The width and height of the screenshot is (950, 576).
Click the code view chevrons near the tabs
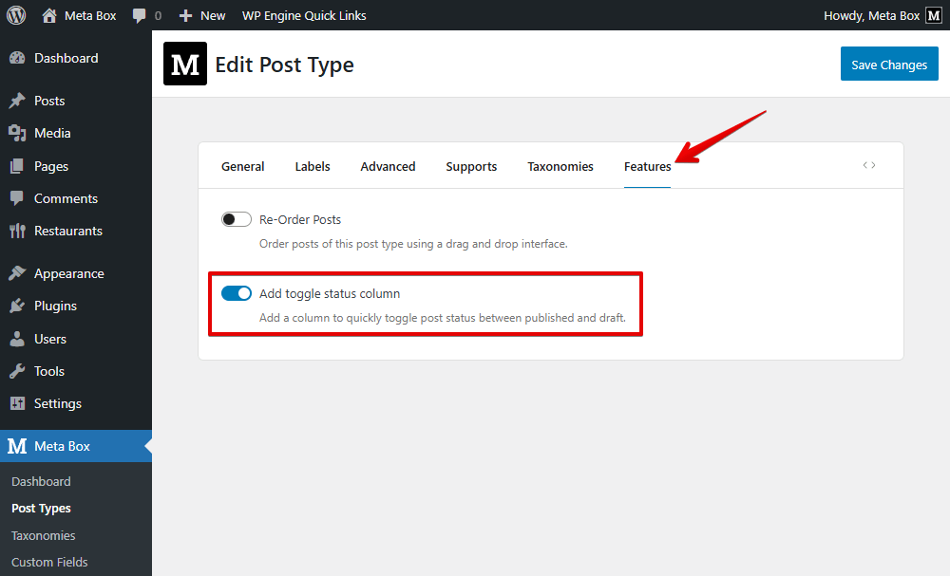coord(869,164)
